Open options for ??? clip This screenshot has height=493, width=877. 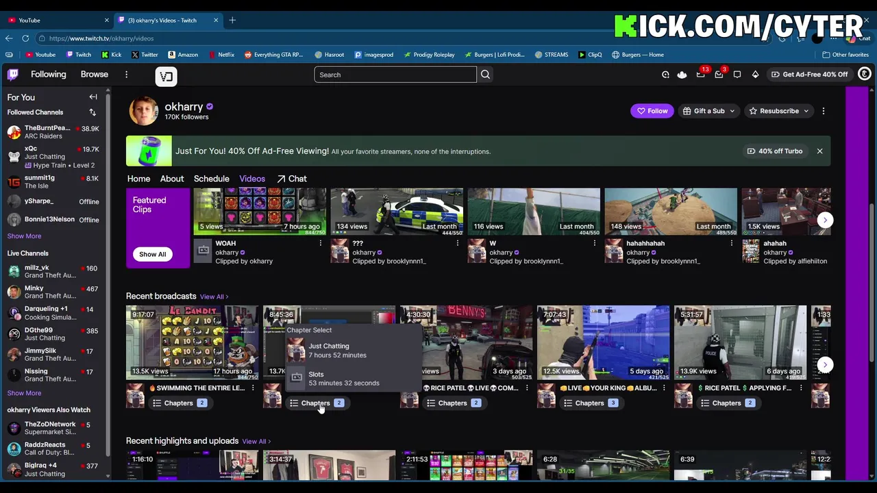click(x=457, y=243)
